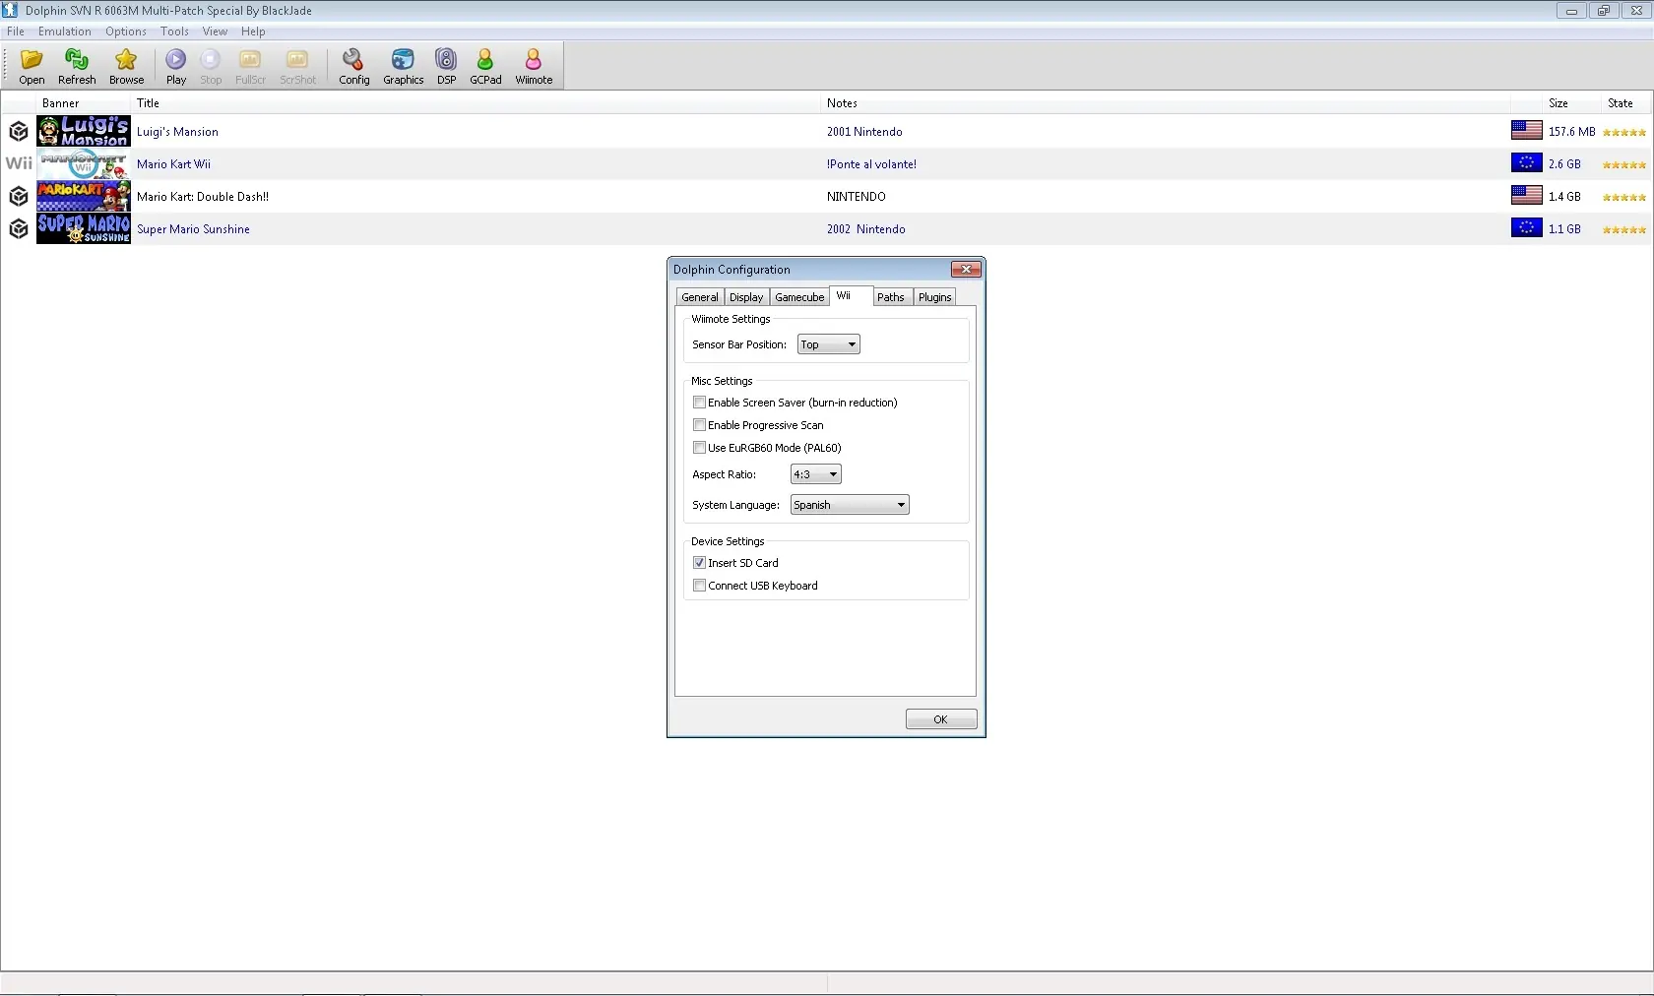Sort game list by Title column

tap(477, 103)
